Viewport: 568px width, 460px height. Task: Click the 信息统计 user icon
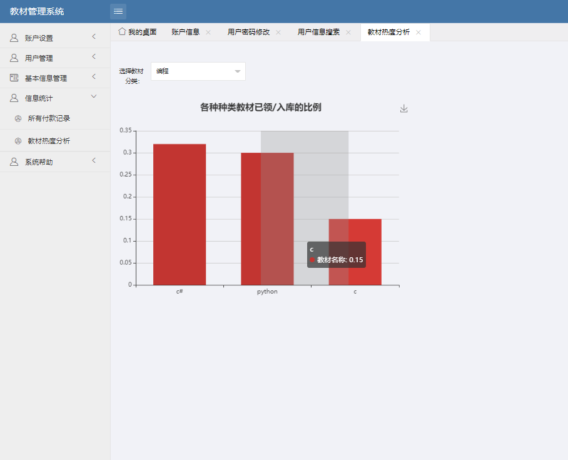pos(14,98)
